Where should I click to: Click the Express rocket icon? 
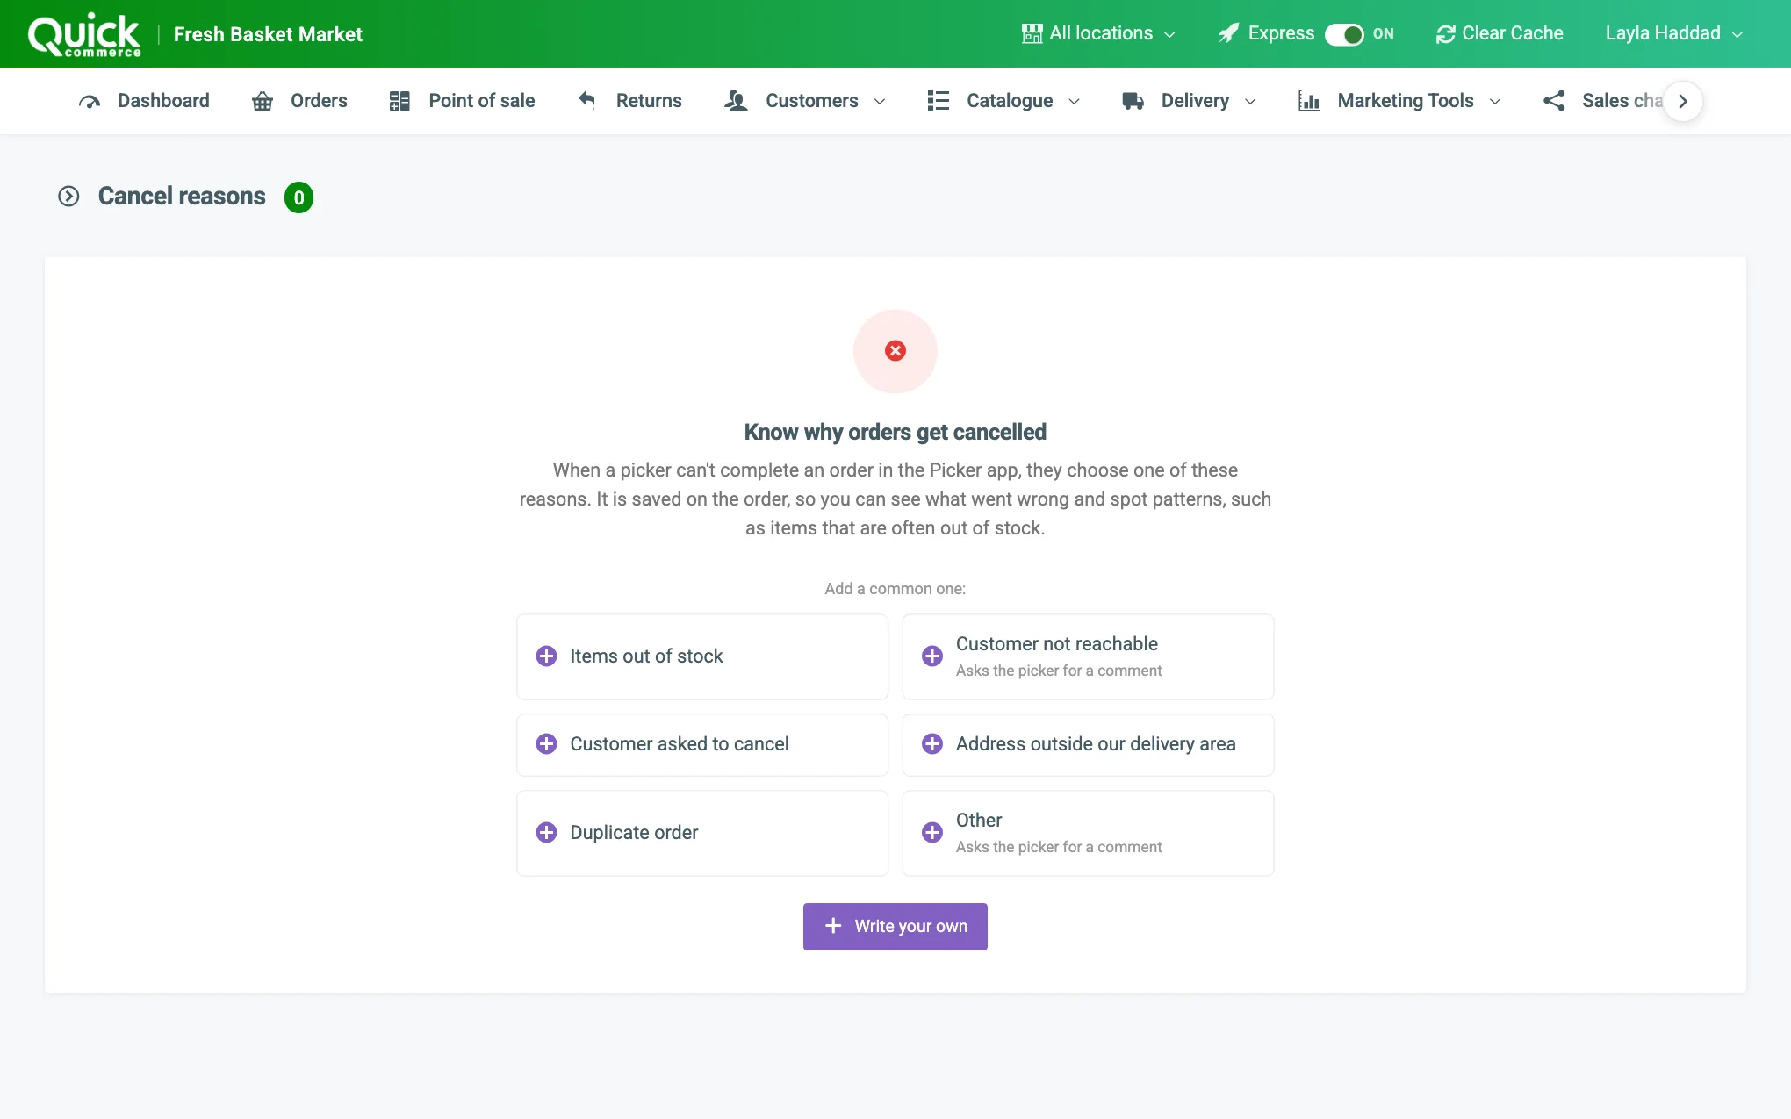click(1229, 33)
